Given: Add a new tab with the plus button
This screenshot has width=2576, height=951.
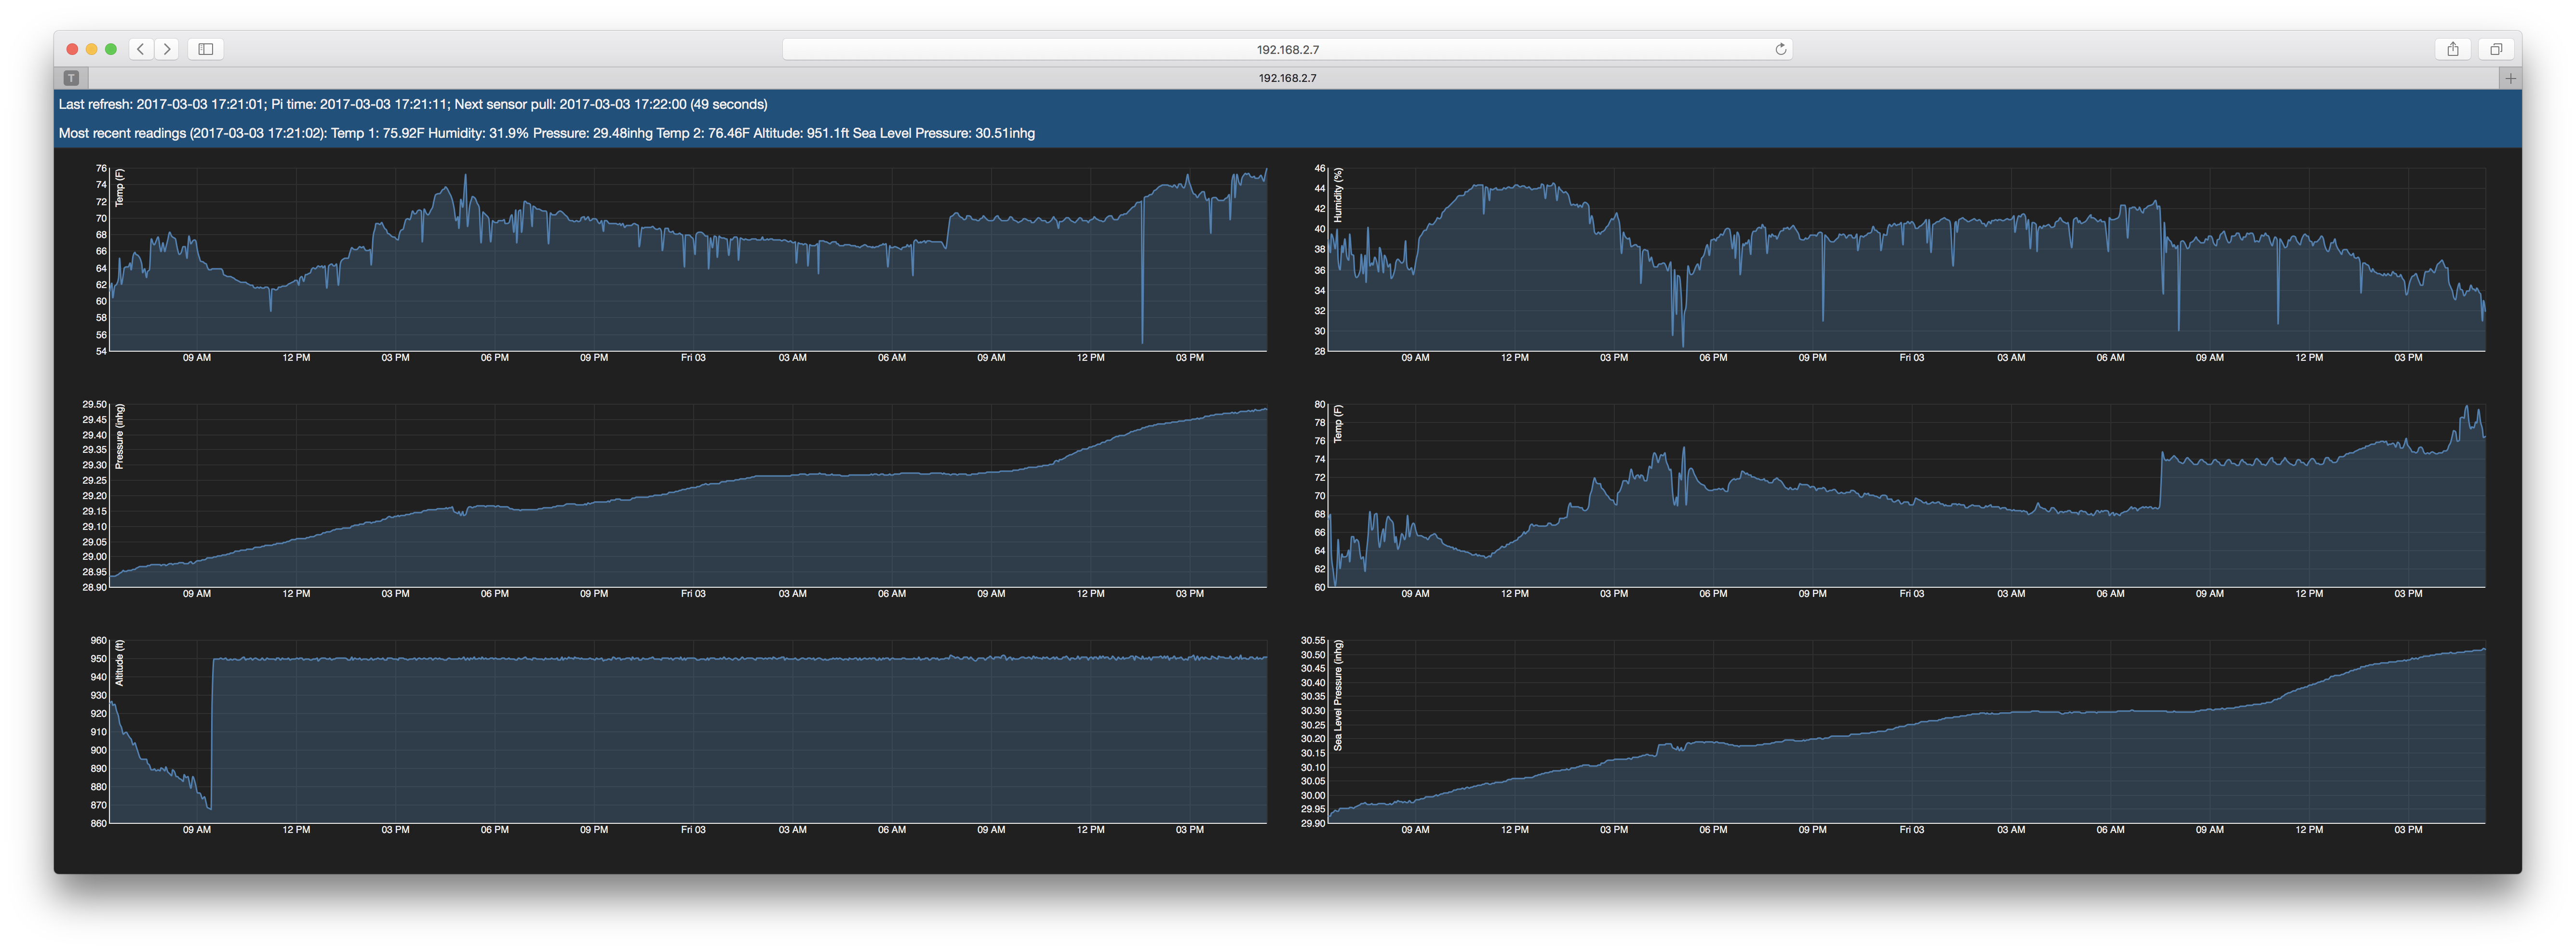Looking at the screenshot, I should click(2510, 78).
